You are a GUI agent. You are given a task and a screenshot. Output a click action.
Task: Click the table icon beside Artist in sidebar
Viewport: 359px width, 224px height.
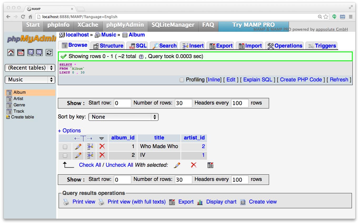(9, 99)
